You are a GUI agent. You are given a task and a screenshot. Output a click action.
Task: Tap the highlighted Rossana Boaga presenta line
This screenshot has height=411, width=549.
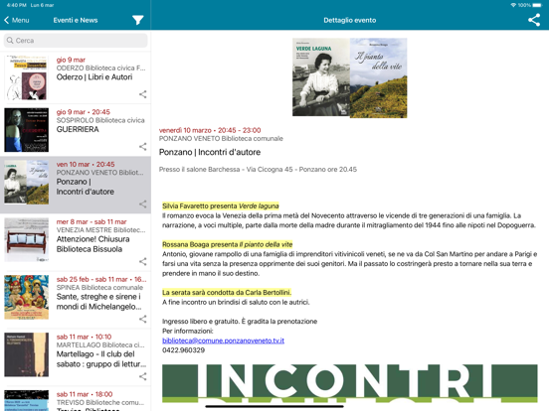click(227, 244)
